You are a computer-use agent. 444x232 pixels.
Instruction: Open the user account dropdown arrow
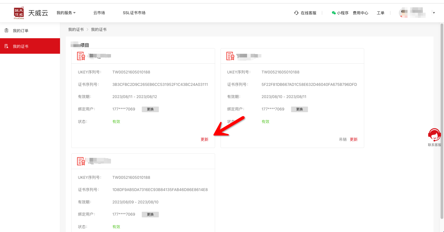pos(434,13)
